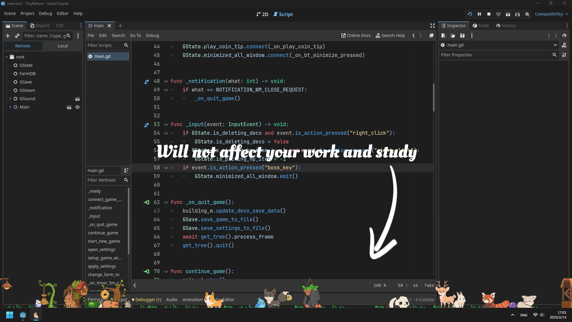Add a child node in the Scene panel

click(8, 36)
